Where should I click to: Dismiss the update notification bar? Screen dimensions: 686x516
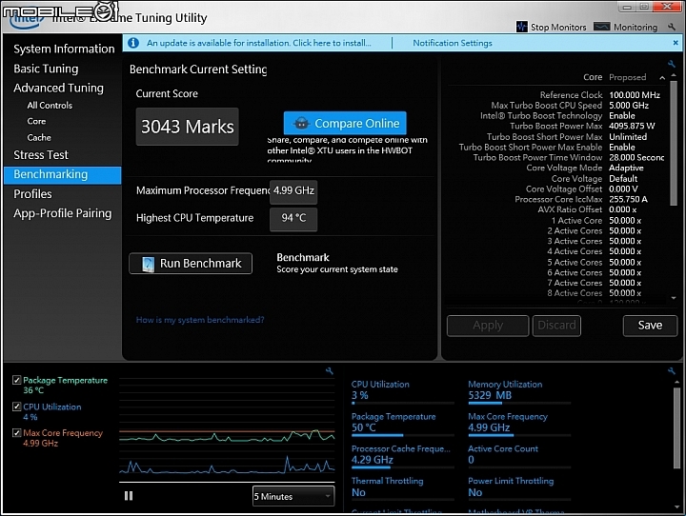[676, 43]
